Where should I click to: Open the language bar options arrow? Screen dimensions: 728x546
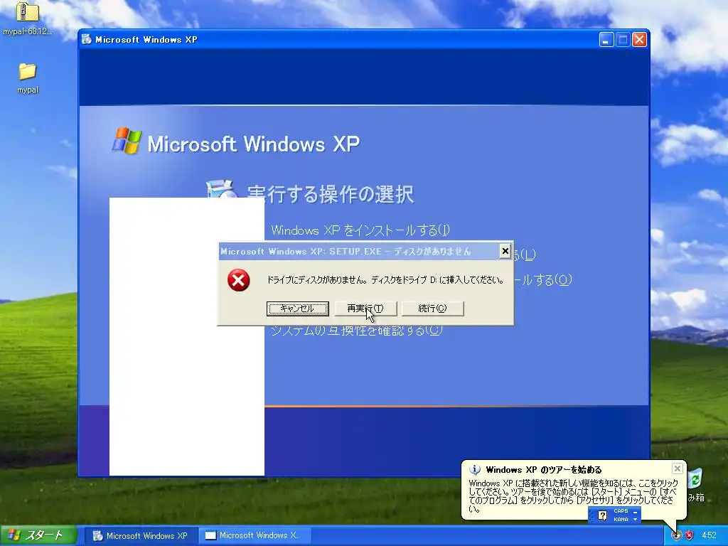(635, 519)
